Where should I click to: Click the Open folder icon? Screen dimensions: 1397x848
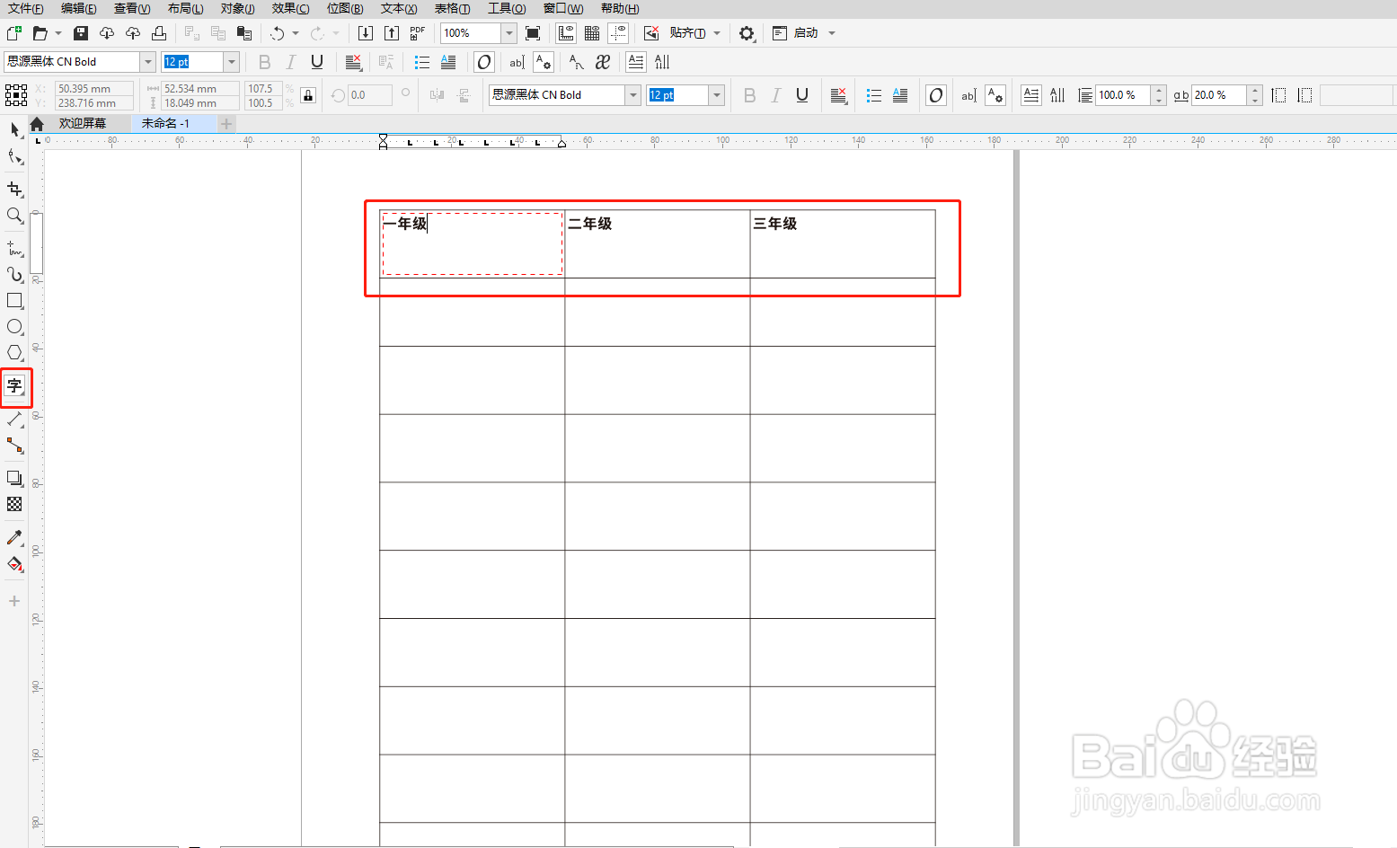[x=40, y=33]
